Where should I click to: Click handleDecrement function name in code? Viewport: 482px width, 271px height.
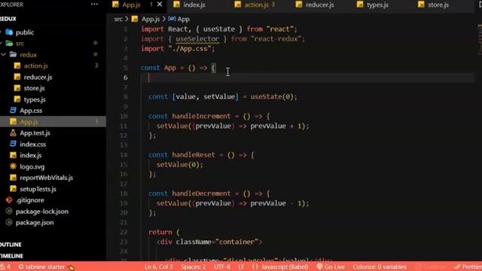point(201,193)
